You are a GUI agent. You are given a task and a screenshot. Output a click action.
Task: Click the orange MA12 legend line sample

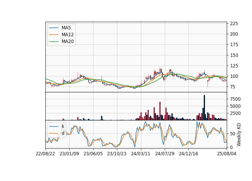pos(54,35)
